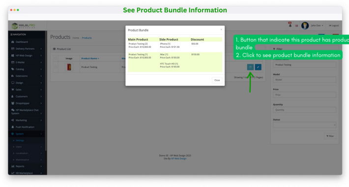The image size is (349, 187).
Task: Click the Price filter input field
Action: click(304, 95)
